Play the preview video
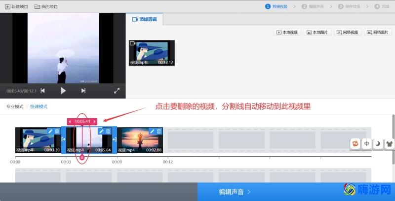The image size is (395, 201). pos(63,91)
